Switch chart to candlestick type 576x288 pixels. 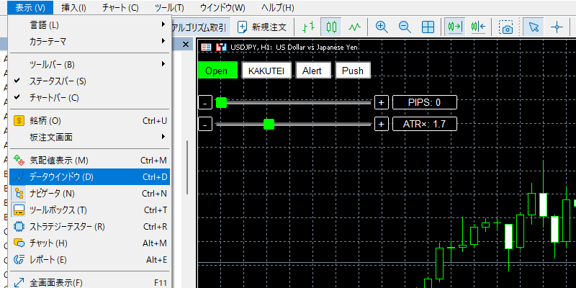pyautogui.click(x=331, y=27)
